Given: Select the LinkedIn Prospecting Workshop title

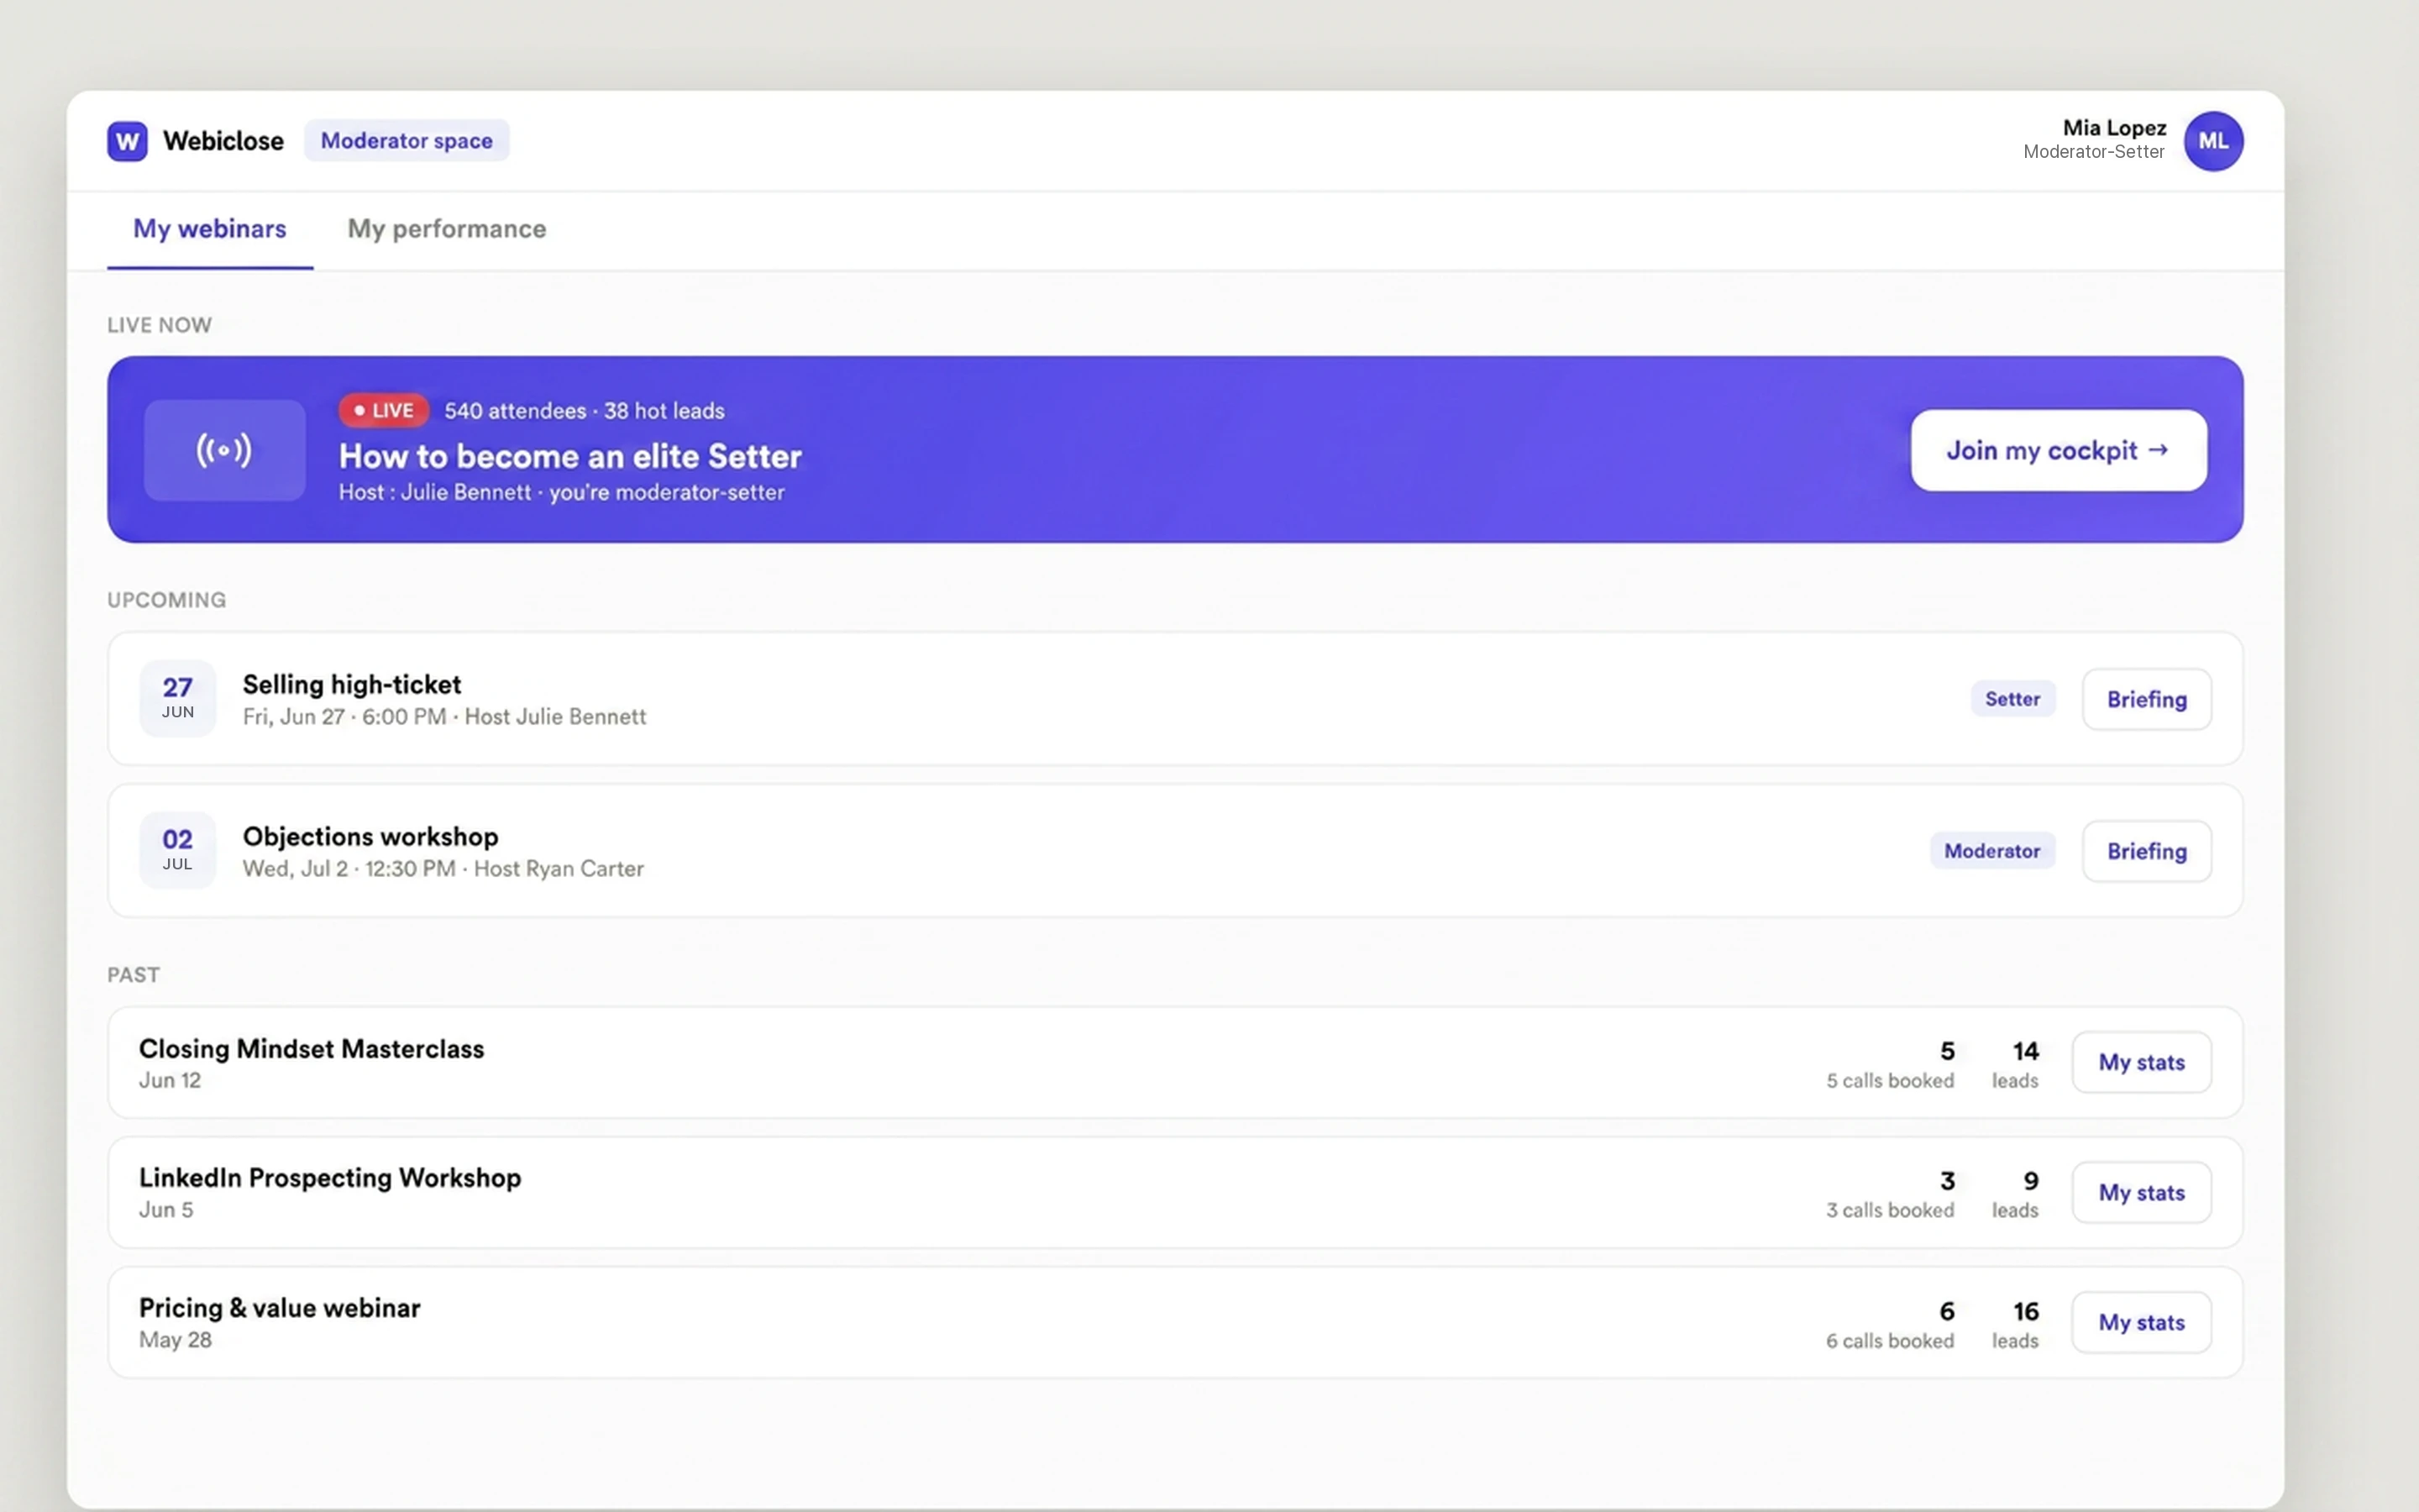Looking at the screenshot, I should pos(330,1178).
